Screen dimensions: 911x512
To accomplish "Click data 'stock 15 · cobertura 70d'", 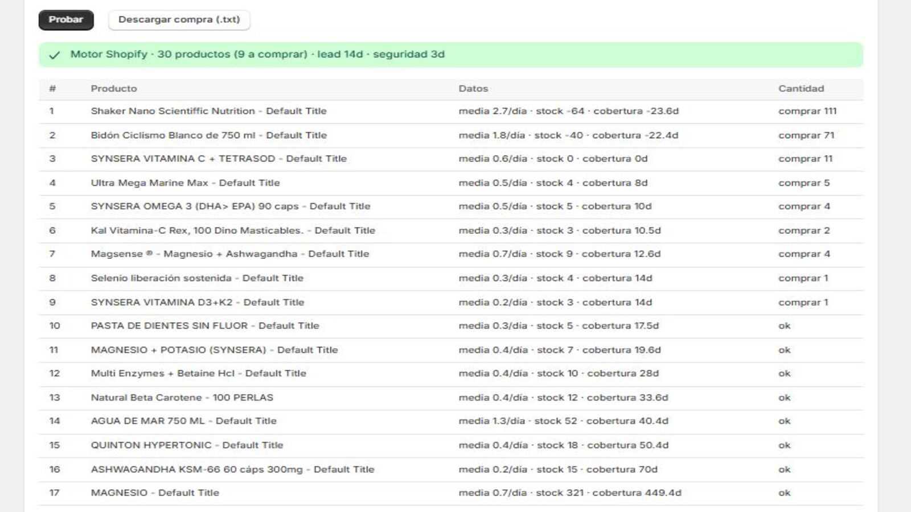I will tap(597, 470).
